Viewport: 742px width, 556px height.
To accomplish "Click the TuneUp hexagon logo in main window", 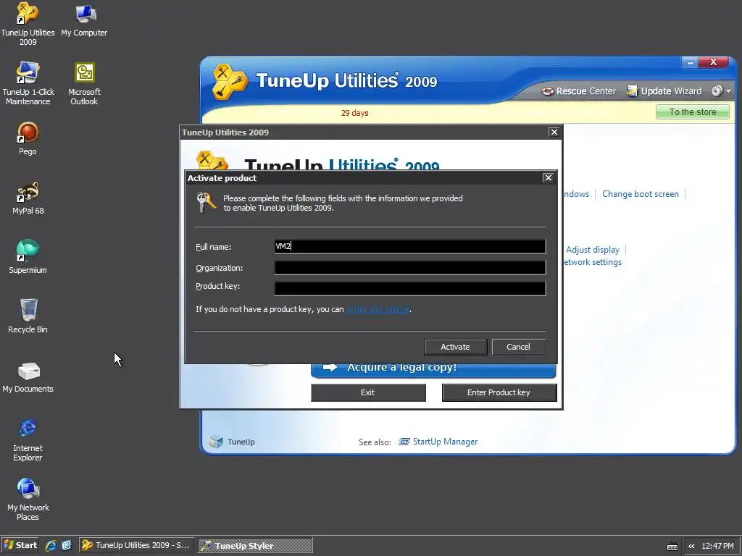I will click(x=229, y=81).
